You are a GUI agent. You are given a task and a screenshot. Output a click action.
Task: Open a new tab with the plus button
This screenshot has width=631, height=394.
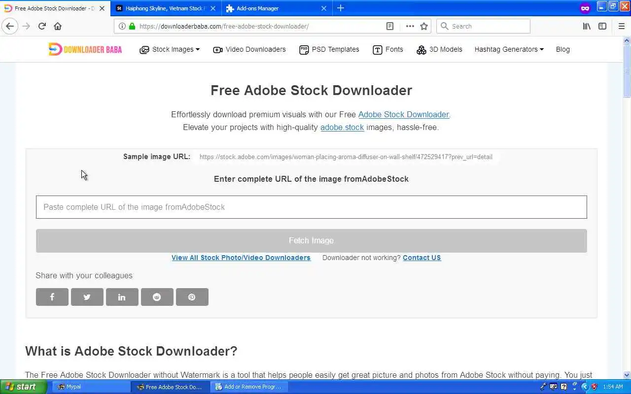(341, 8)
